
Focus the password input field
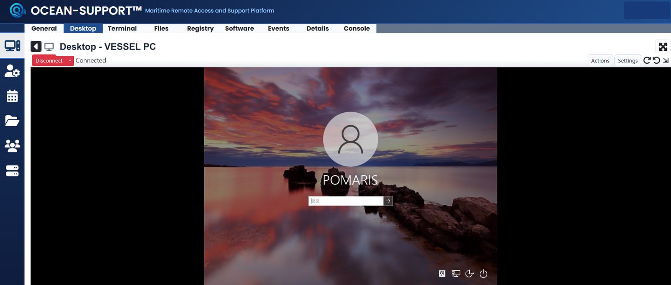pos(346,201)
